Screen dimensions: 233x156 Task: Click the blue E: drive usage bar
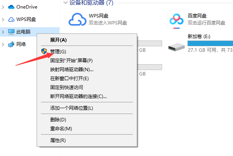click(210, 43)
